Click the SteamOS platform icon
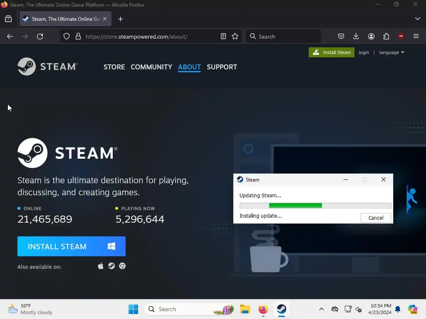The width and height of the screenshot is (426, 319). [x=111, y=266]
